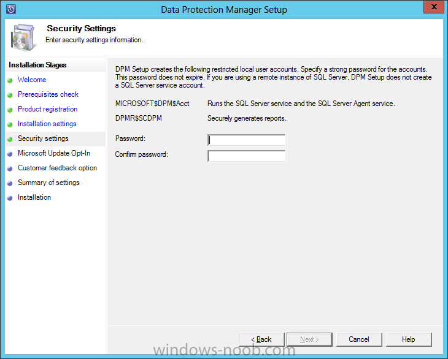
Task: Open Product registration stage
Action: [x=47, y=109]
